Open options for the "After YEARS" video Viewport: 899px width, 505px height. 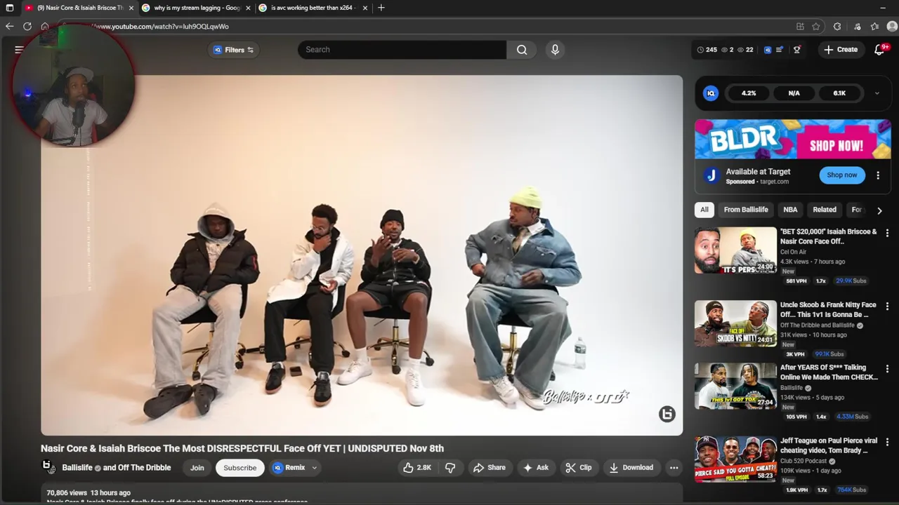coord(887,369)
